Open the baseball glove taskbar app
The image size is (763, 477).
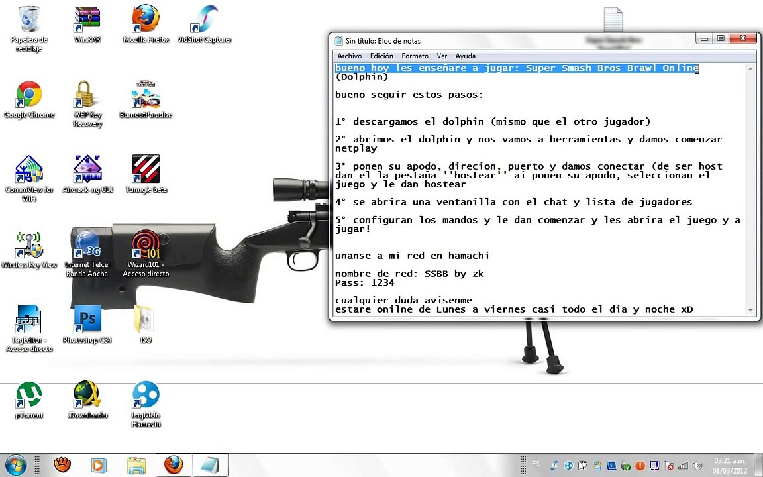click(62, 465)
